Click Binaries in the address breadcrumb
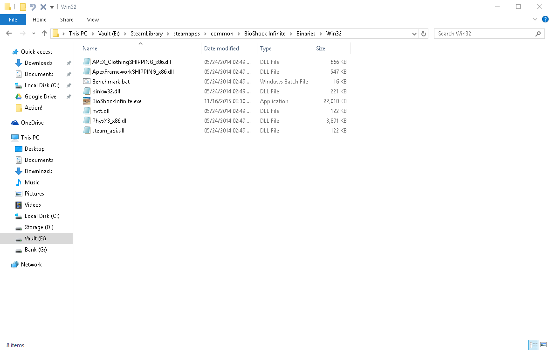The height and width of the screenshot is (350, 550). pos(306,33)
